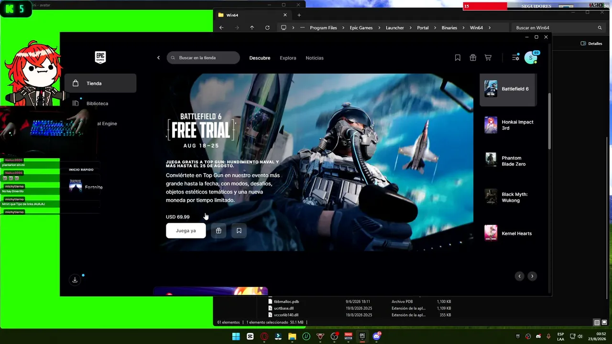Open Discord from the taskbar
Viewport: 612px width, 344px height.
point(376,336)
